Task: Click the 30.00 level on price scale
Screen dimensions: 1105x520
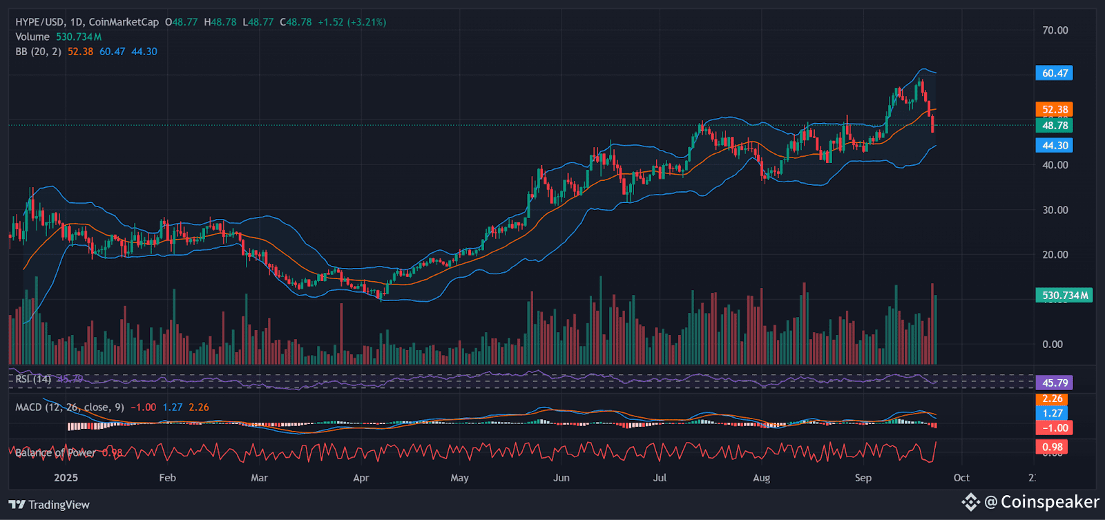Action: 1055,210
